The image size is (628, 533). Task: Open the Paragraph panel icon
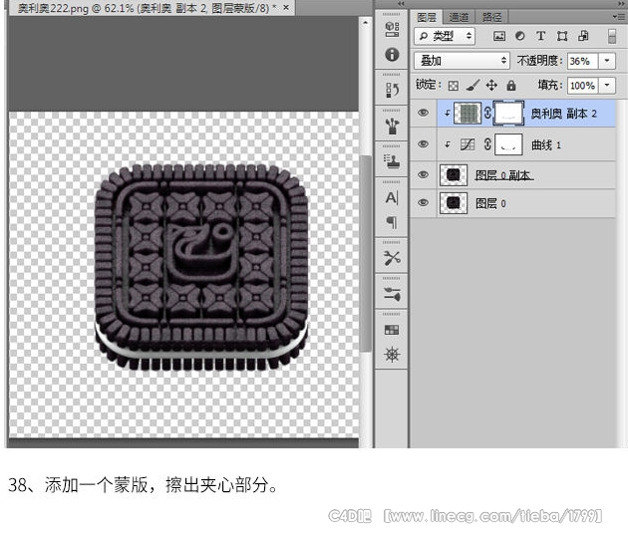392,222
